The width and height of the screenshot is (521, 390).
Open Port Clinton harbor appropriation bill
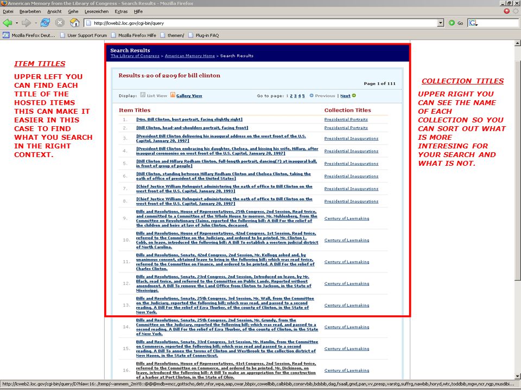[x=226, y=370]
